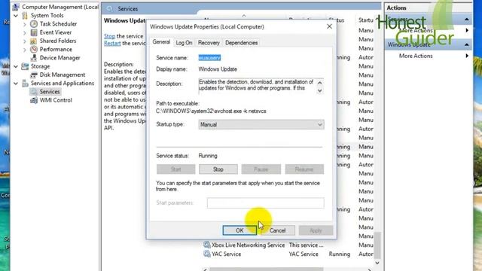The image size is (482, 271).
Task: Expand the Task Scheduler node
Action: pos(25,24)
